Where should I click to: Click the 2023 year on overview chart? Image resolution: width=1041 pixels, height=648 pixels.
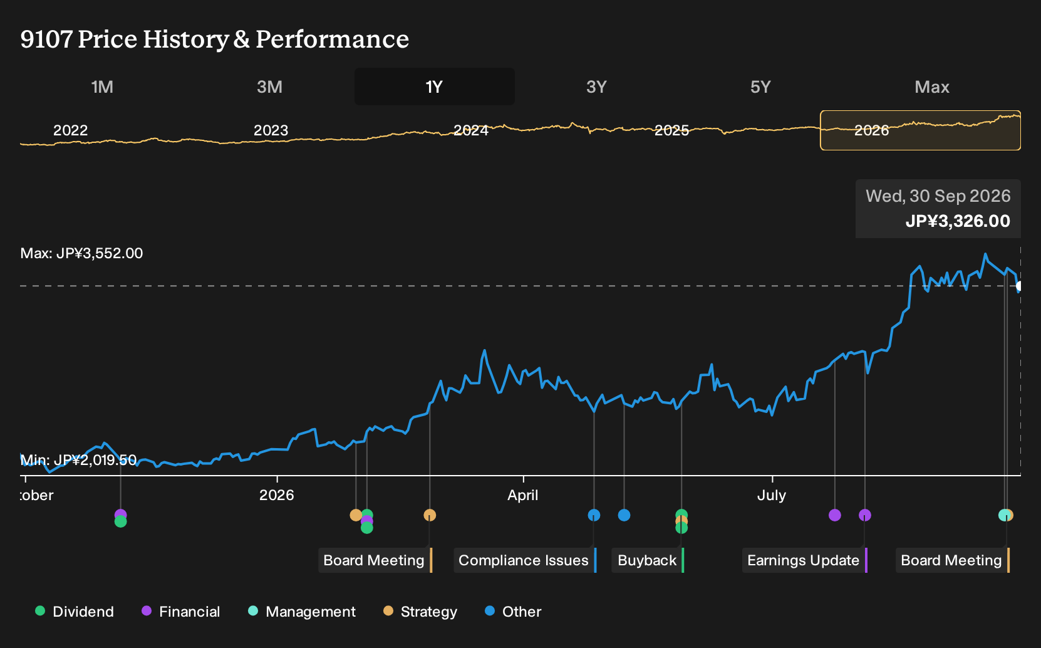click(x=271, y=130)
